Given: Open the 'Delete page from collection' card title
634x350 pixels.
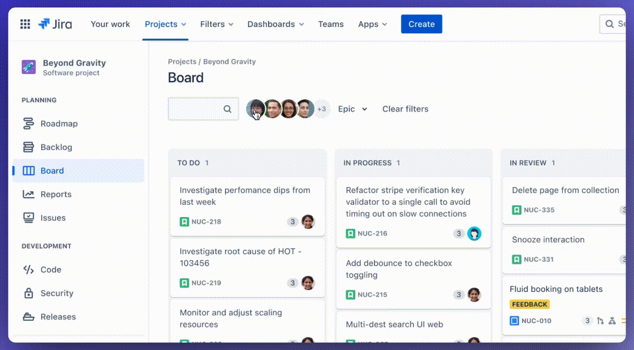Looking at the screenshot, I should [x=566, y=190].
